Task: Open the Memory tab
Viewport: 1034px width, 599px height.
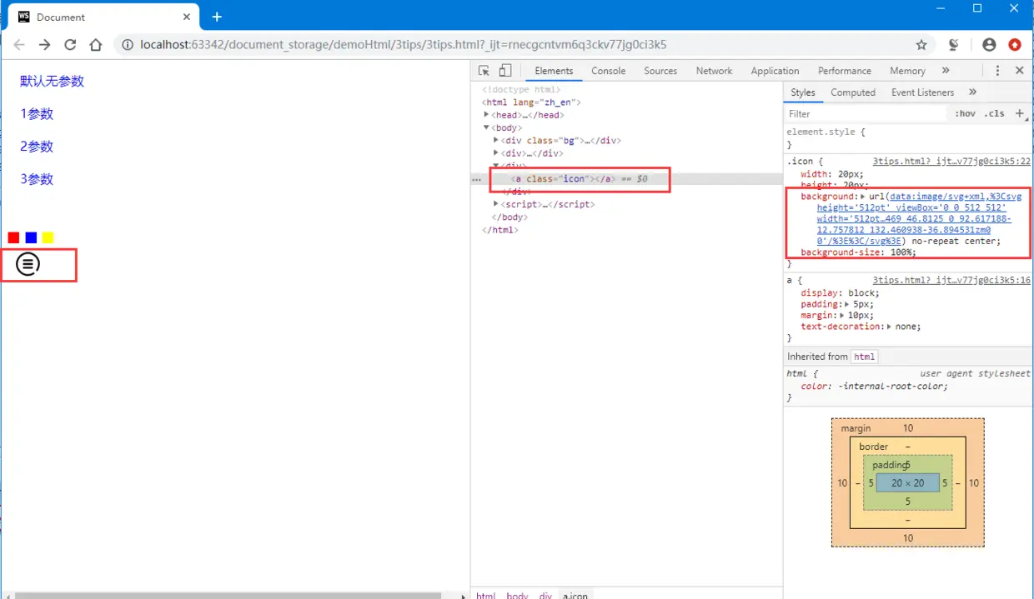Action: [907, 71]
